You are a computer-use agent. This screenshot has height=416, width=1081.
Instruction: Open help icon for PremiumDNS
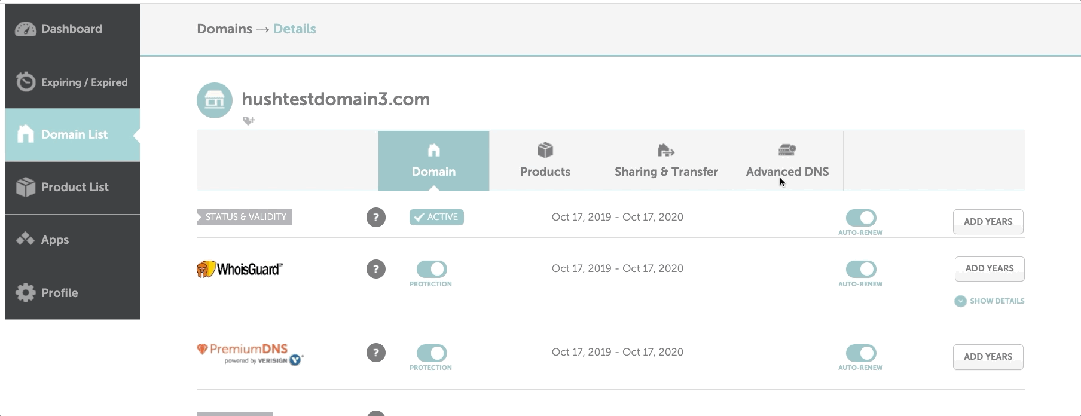[x=375, y=353]
